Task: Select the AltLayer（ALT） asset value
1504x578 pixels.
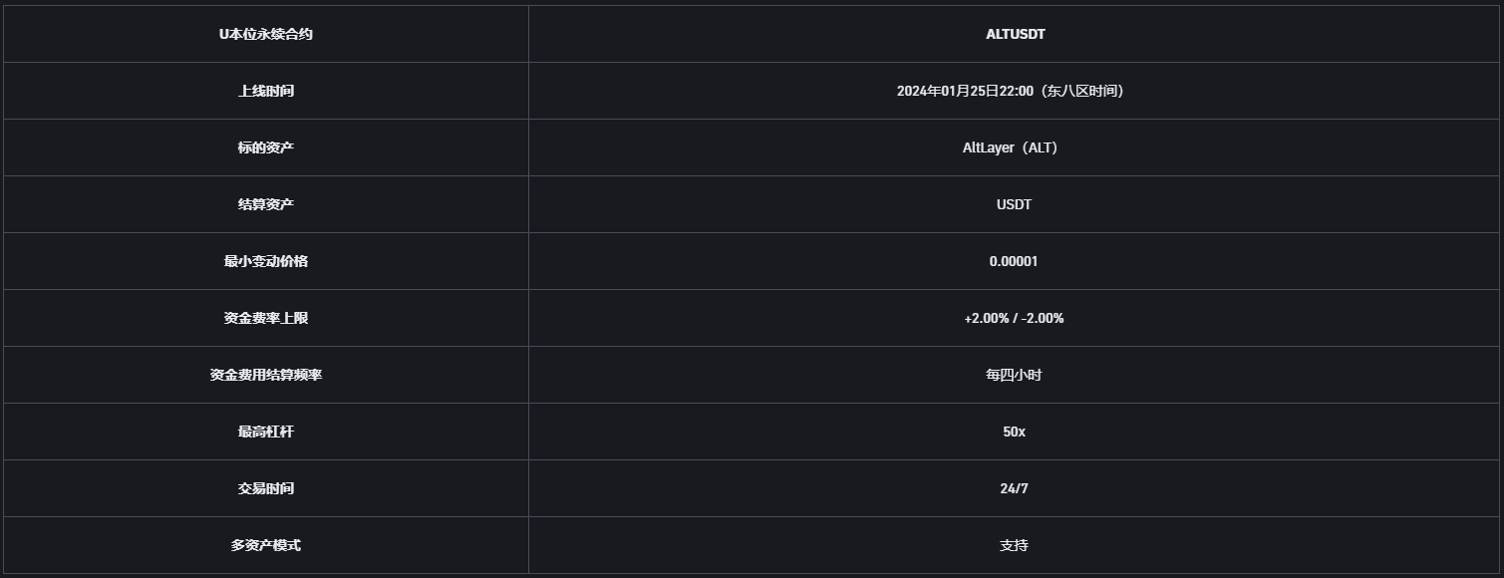Action: pyautogui.click(x=1014, y=147)
